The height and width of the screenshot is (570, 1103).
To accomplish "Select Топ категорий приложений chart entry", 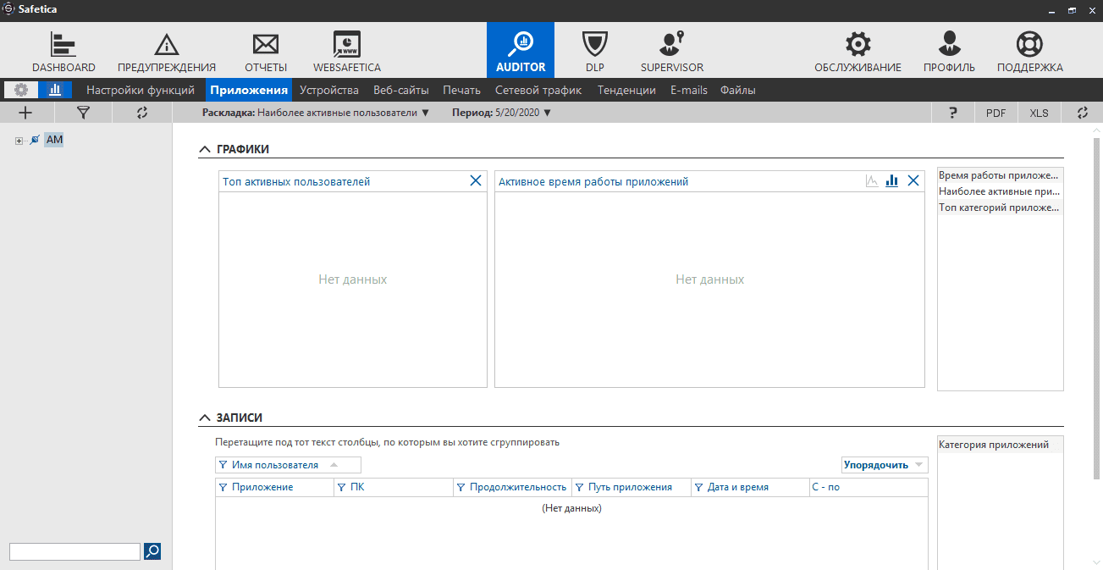I will tap(1000, 208).
